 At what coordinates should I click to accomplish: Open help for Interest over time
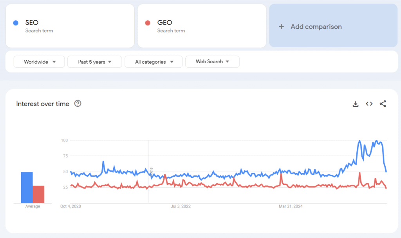(78, 104)
